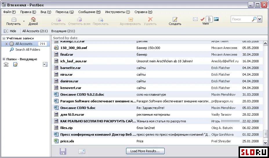
Task: Click the attachment list scrollbar thumb
Action: [x=265, y=134]
